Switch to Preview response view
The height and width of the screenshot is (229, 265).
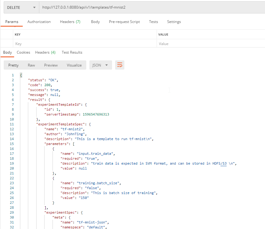(x=51, y=65)
